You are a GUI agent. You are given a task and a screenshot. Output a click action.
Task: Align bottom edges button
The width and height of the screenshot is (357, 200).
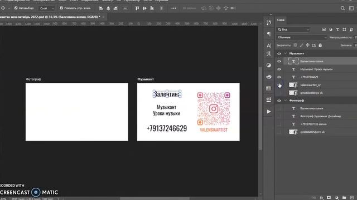(x=152, y=8)
